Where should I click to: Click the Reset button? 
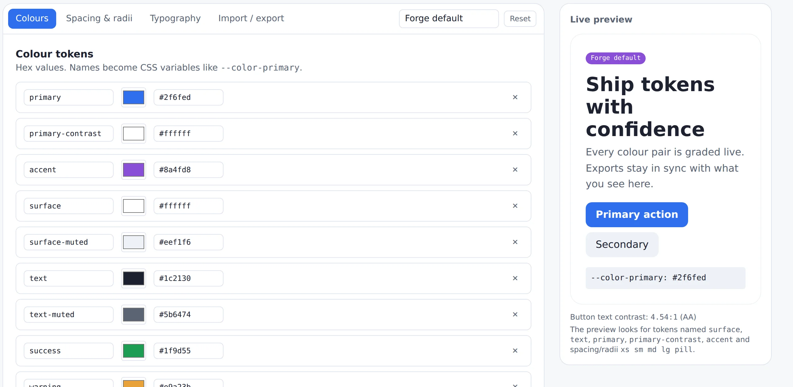pyautogui.click(x=520, y=19)
